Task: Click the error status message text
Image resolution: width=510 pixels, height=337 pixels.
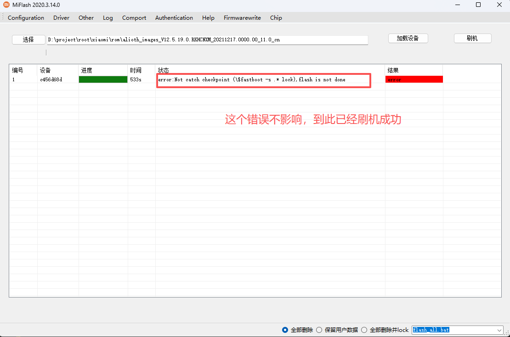Action: pyautogui.click(x=252, y=79)
